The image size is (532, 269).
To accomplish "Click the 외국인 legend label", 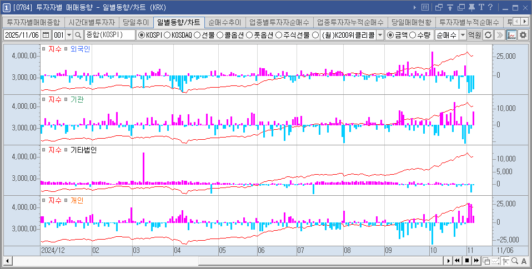I will 80,49.
